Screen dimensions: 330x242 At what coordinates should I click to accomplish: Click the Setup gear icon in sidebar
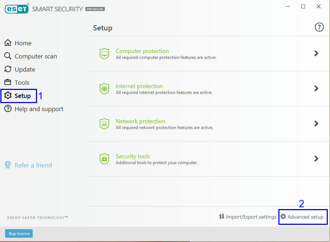[x=8, y=95]
